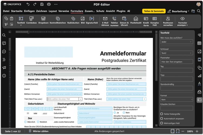Expand the Textfeld button arrow
This screenshot has width=203, height=135.
(x=21, y=25)
